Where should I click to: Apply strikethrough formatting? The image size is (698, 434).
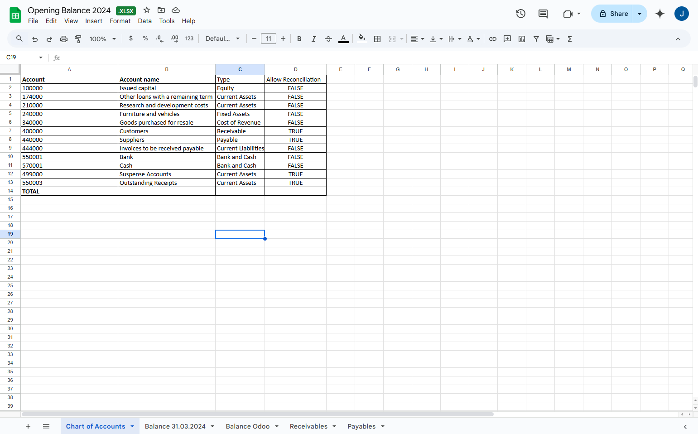pyautogui.click(x=328, y=39)
